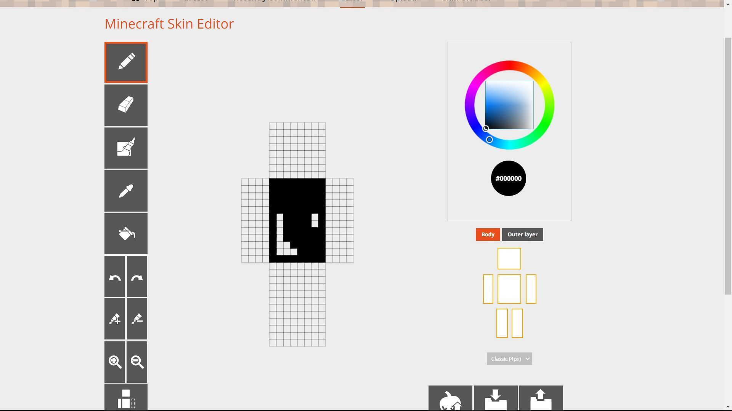This screenshot has width=732, height=411.
Task: Paint a pixel on the head grid
Action: point(297,150)
